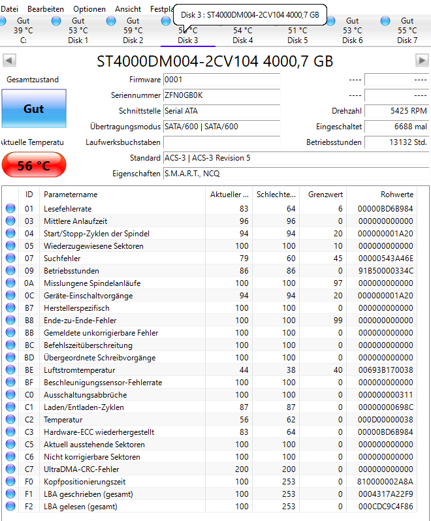Click status icon for Lesefehlerrate row
This screenshot has height=521, width=431.
[x=10, y=208]
